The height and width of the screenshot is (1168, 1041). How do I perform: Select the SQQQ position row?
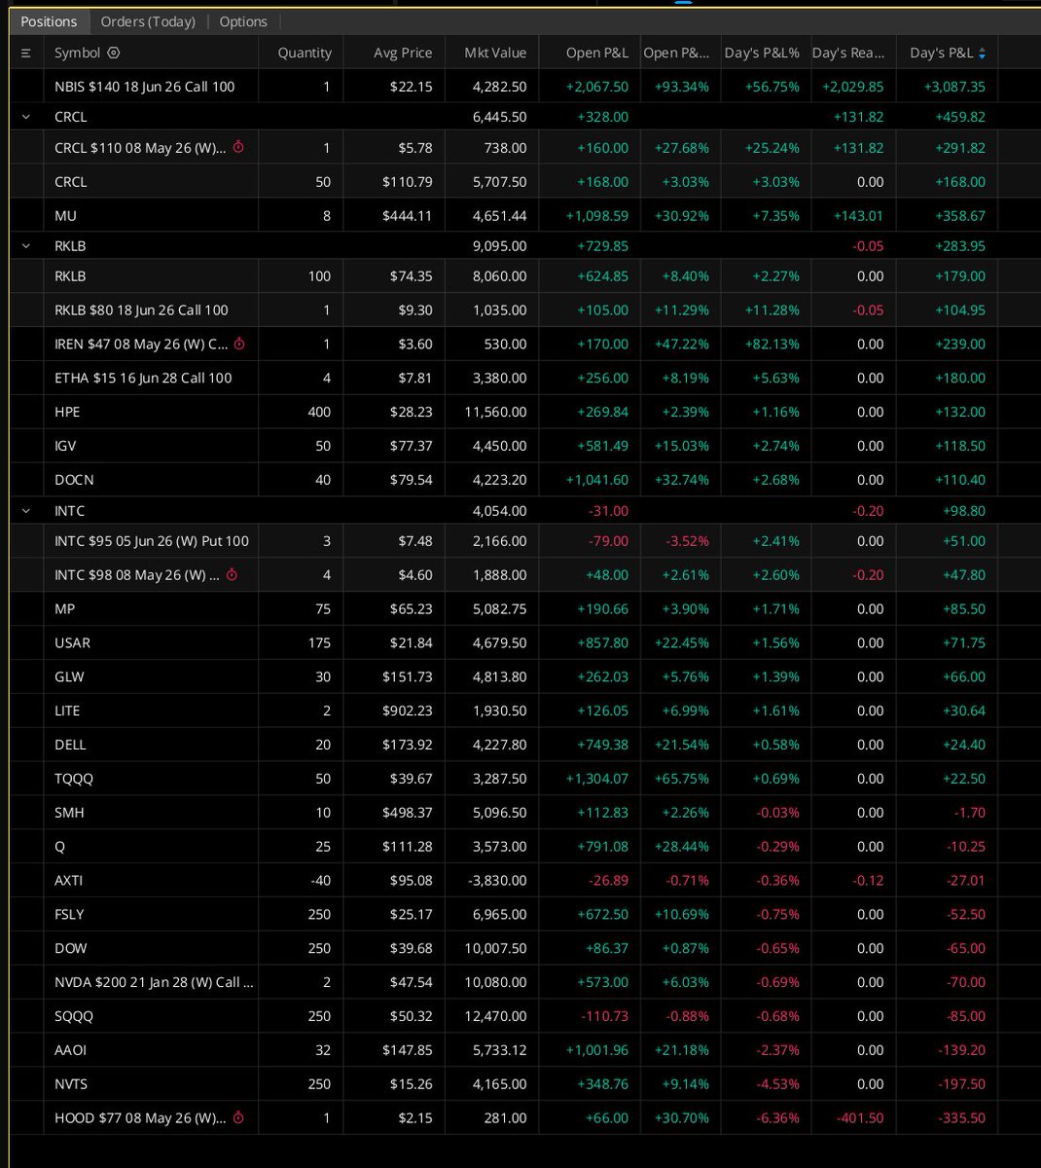pos(525,1016)
